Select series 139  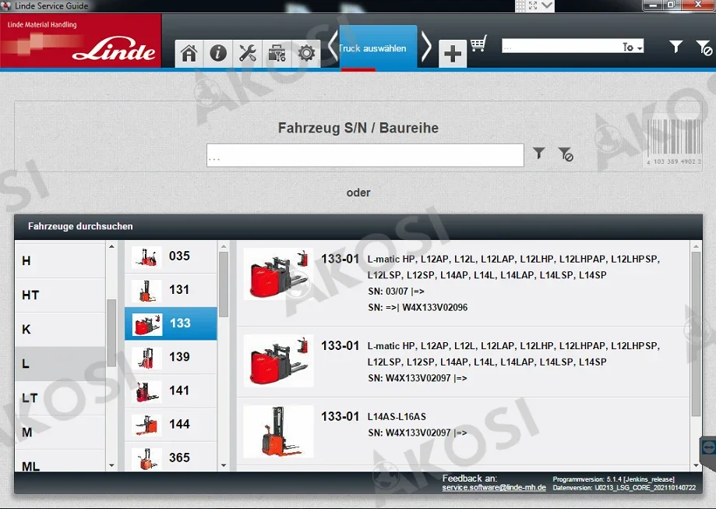(x=171, y=357)
